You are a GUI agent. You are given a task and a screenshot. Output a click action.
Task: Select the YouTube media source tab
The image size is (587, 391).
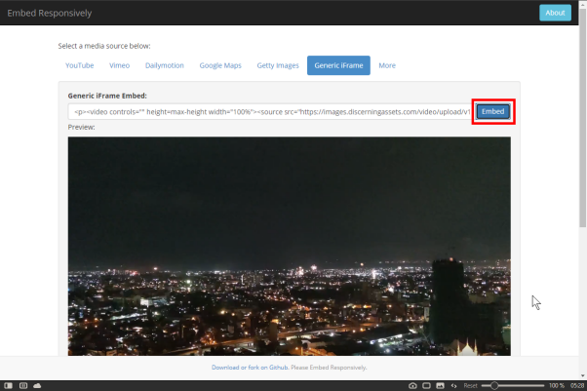[79, 65]
